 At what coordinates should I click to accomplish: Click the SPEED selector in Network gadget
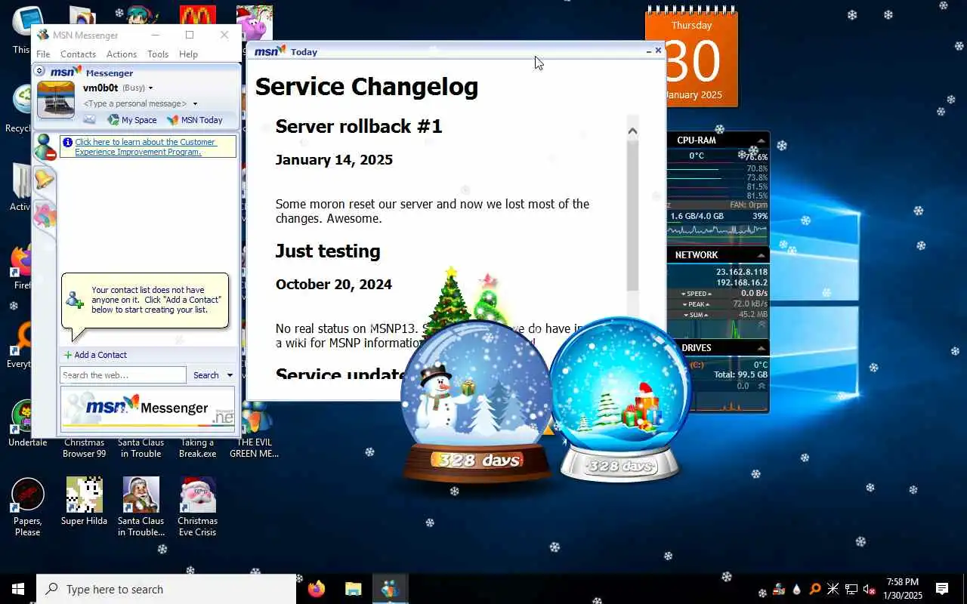(697, 294)
